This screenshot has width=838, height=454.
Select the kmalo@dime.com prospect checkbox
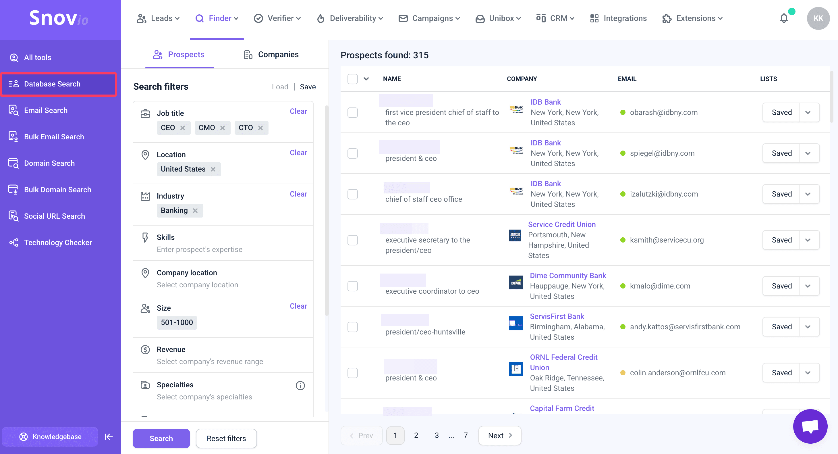[x=352, y=286]
